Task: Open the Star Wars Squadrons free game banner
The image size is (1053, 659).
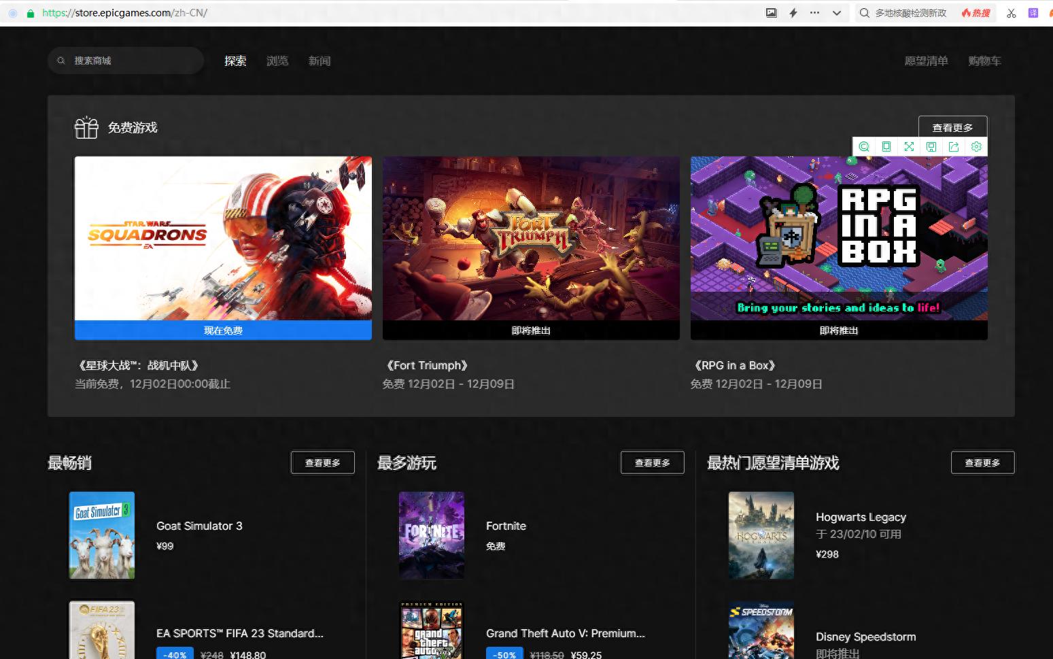Action: 223,238
